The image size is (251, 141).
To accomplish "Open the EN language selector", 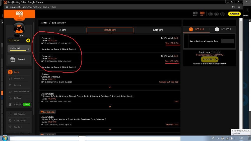I will click(216, 14).
